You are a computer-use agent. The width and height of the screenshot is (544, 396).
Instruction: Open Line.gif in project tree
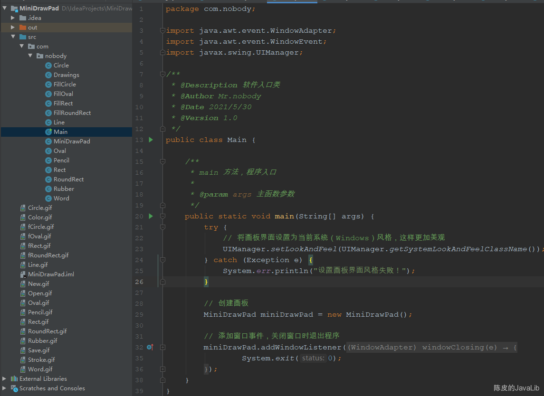[38, 265]
